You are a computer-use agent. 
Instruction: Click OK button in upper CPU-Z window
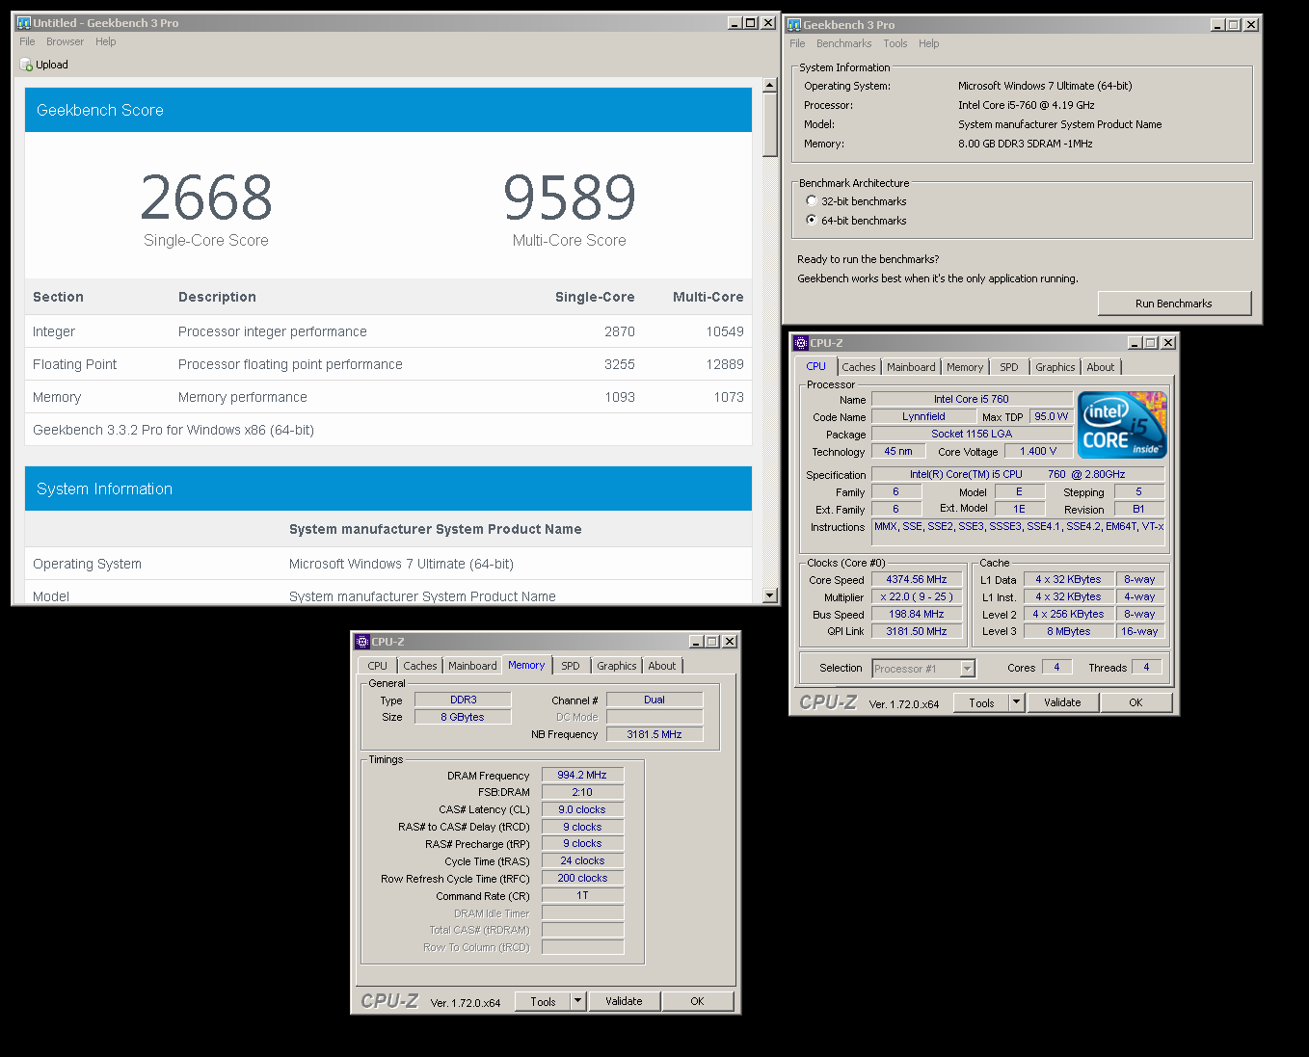1135,702
